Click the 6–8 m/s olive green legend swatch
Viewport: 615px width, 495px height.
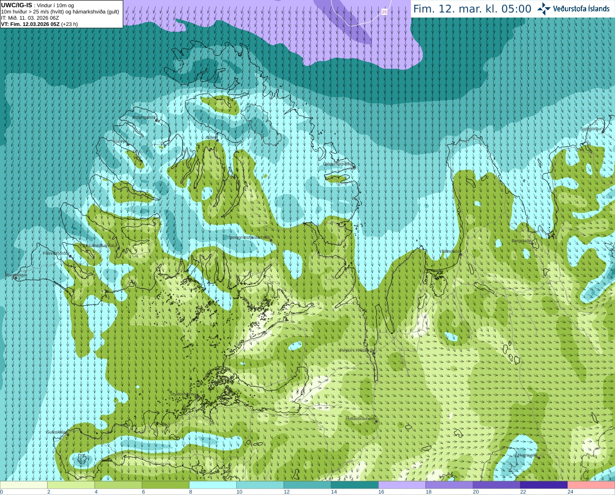coord(165,485)
